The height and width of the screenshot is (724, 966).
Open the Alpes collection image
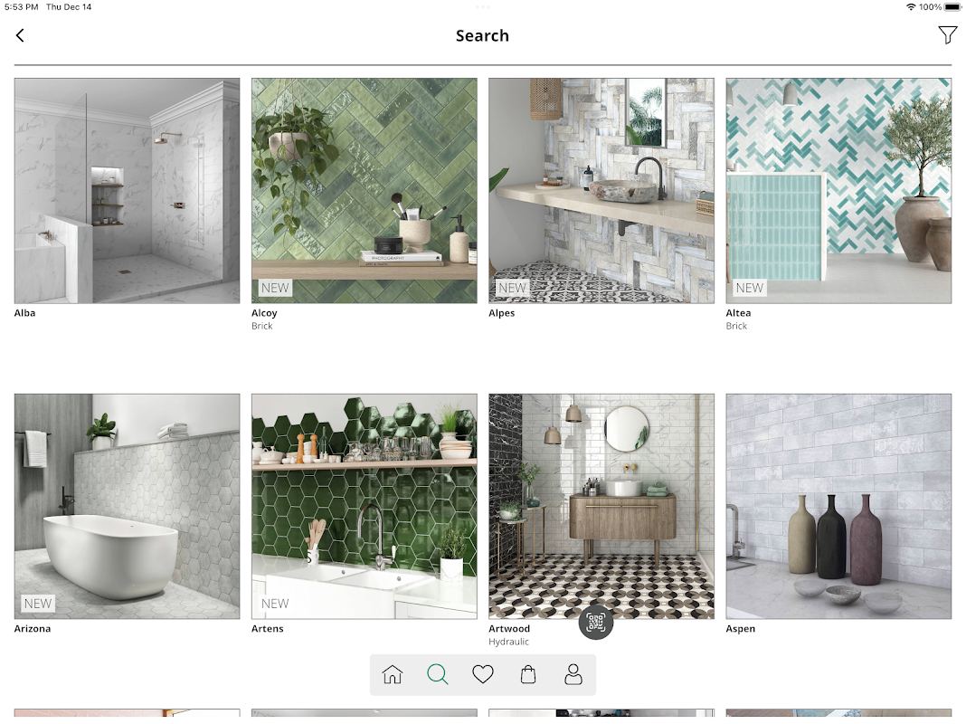601,190
